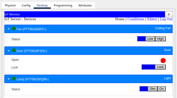The width and height of the screenshot is (177, 98).
Task: Set the Lamp to Dim
Action: tap(153, 89)
